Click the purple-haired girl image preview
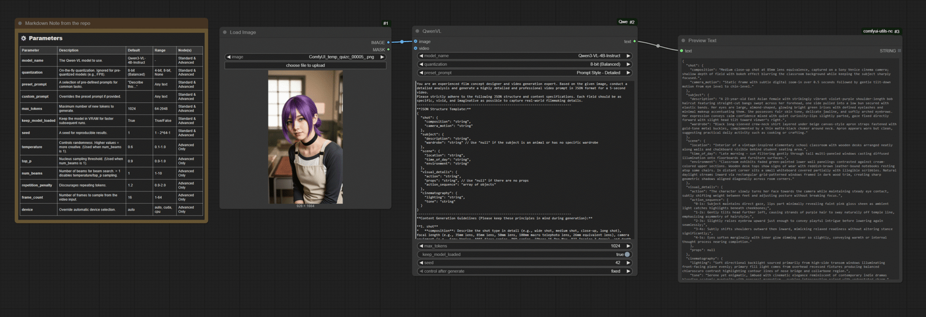926x317 pixels. pyautogui.click(x=305, y=137)
